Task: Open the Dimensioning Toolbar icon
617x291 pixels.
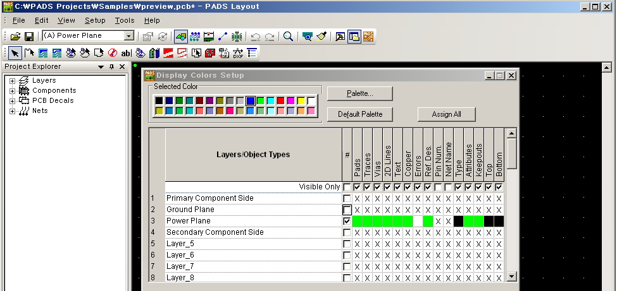Action: pos(209,37)
